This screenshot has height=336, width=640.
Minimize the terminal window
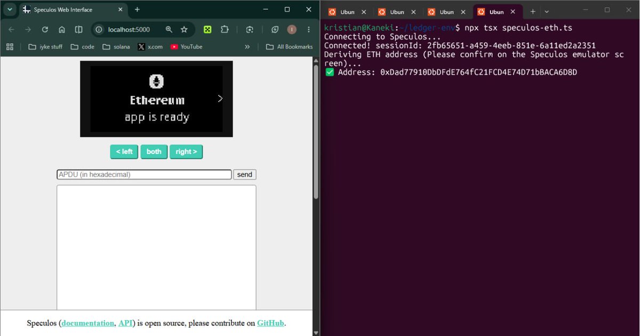tap(585, 10)
